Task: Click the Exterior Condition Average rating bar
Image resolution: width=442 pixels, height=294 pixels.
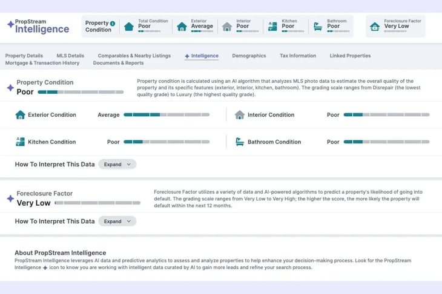Action: (167, 114)
